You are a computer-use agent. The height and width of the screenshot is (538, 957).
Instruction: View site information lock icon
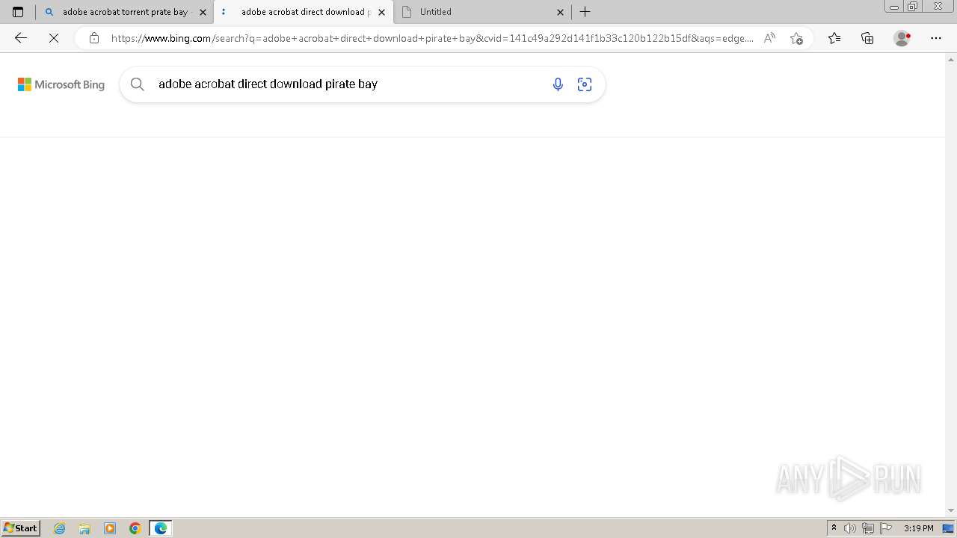tap(93, 38)
